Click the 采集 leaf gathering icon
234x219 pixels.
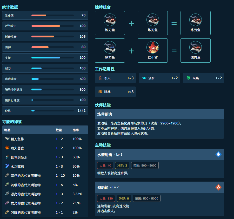click(x=188, y=78)
